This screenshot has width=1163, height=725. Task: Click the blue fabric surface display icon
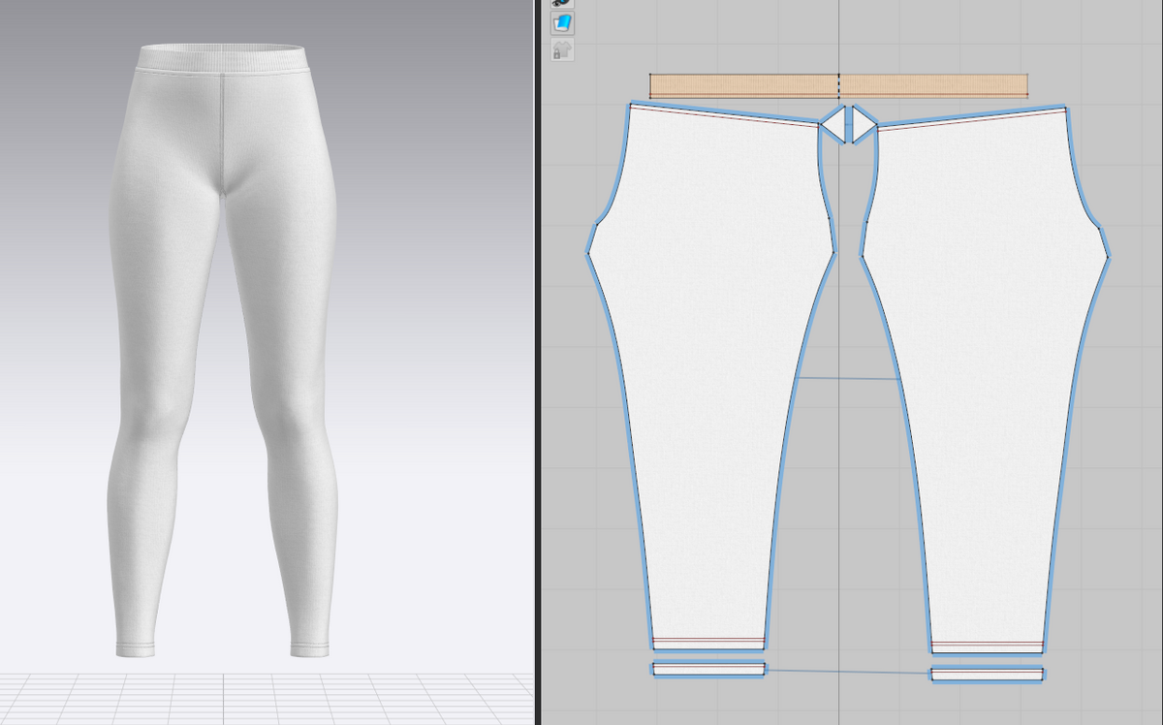click(562, 23)
